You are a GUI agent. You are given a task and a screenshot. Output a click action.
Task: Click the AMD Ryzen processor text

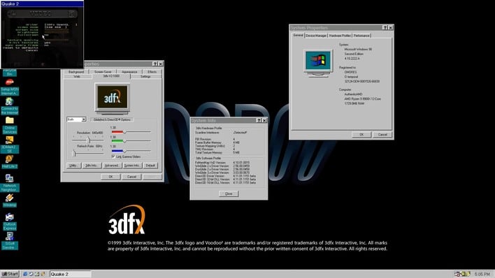tap(362, 98)
